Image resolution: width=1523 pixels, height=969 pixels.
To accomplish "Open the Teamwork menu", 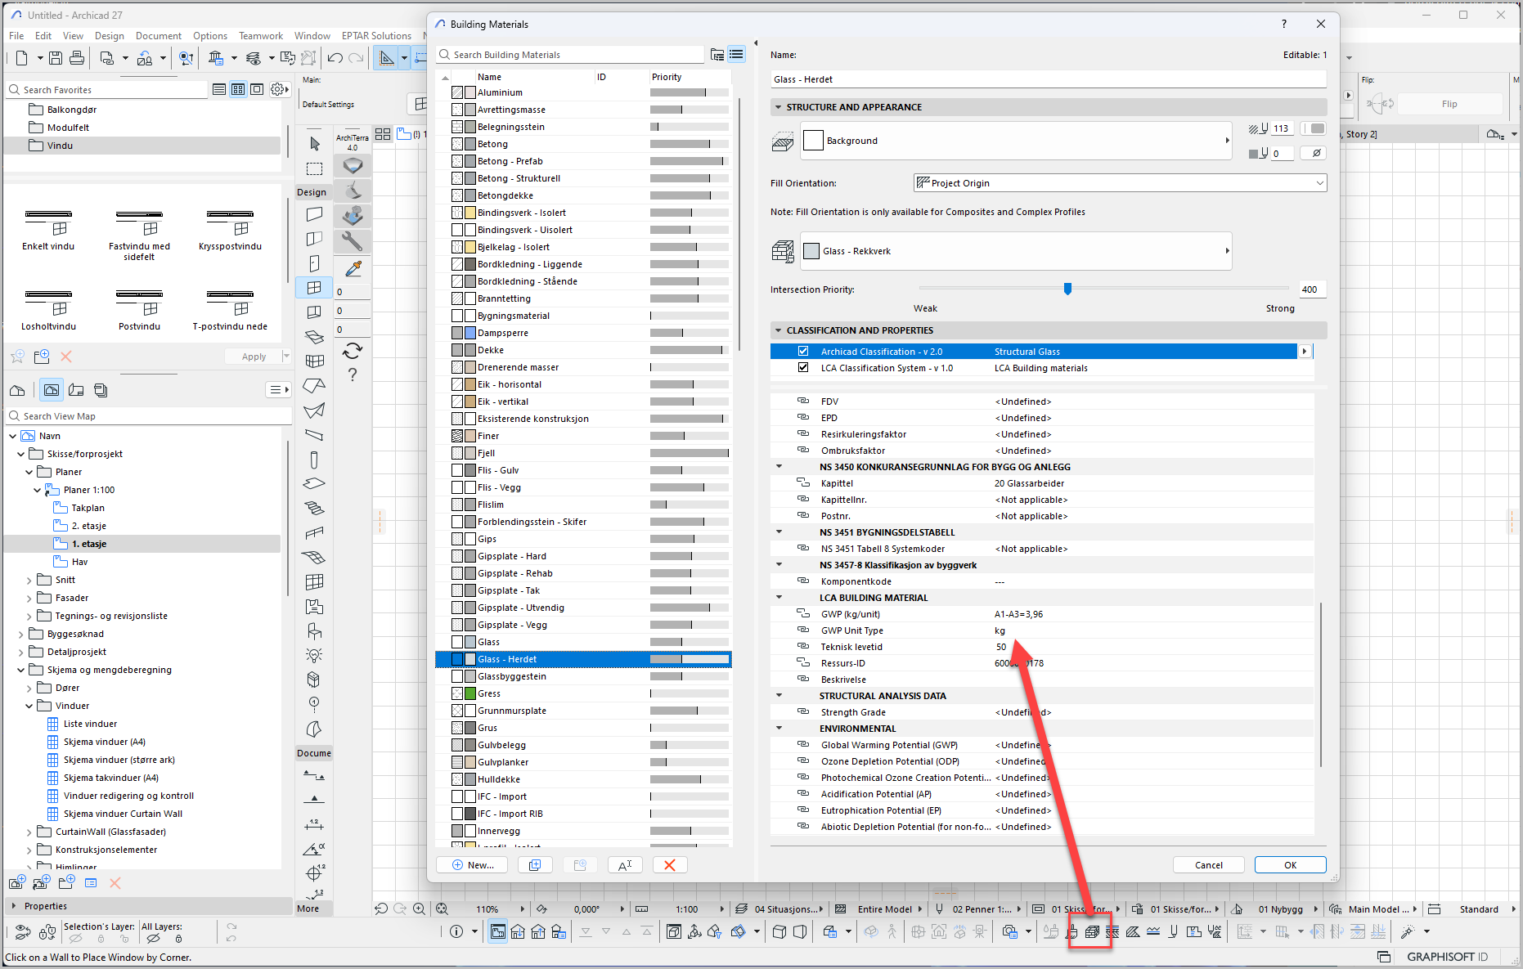I will (260, 36).
